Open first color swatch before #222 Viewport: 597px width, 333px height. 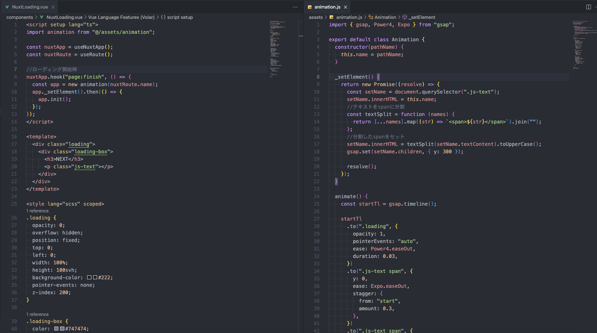(x=89, y=277)
